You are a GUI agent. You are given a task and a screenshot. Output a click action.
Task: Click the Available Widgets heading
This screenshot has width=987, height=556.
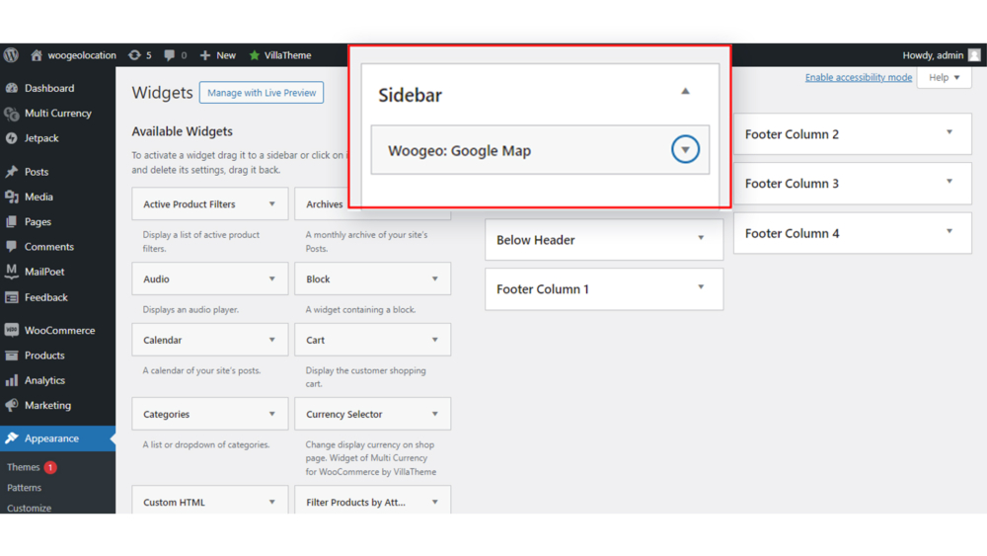pyautogui.click(x=182, y=131)
